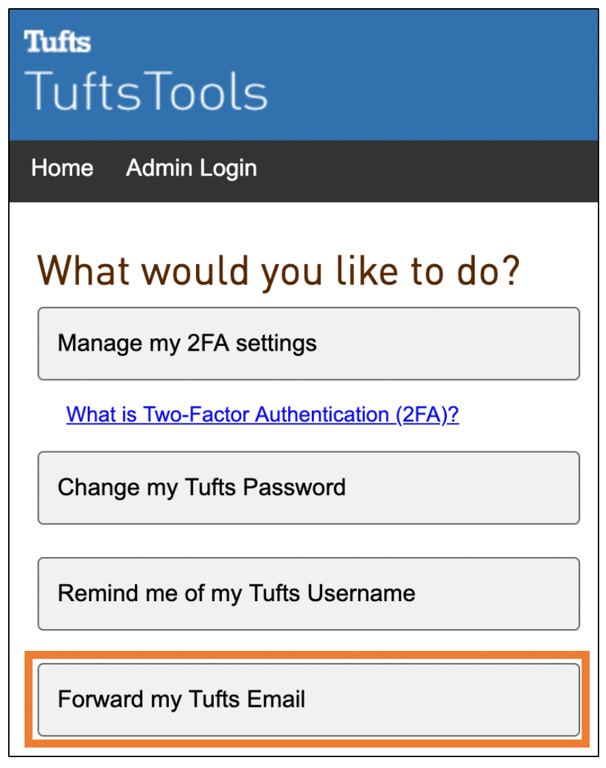This screenshot has width=606, height=768.
Task: Open the Admin Login page
Action: (x=191, y=168)
